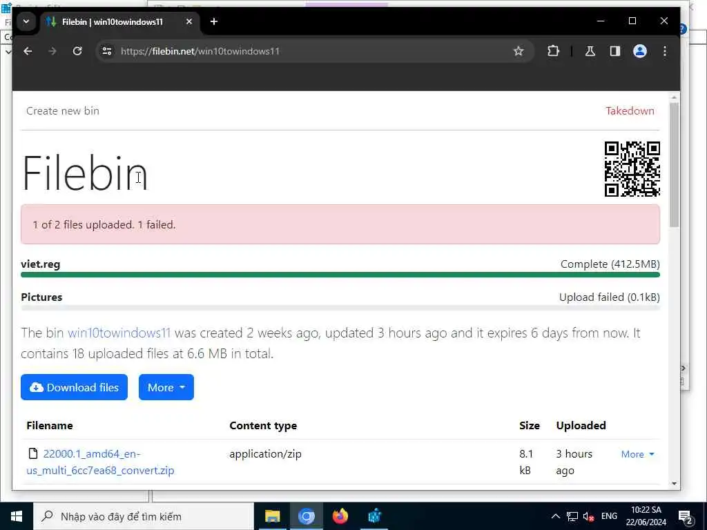Switch to Chrome in the taskbar
The height and width of the screenshot is (530, 707).
click(x=307, y=516)
